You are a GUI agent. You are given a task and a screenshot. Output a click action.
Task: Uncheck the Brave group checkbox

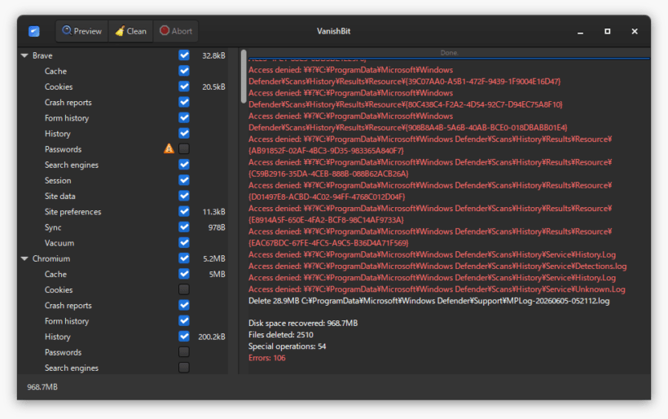coord(184,55)
